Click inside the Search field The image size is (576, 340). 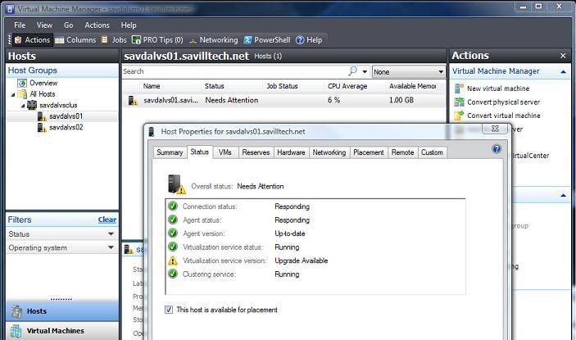coord(234,71)
